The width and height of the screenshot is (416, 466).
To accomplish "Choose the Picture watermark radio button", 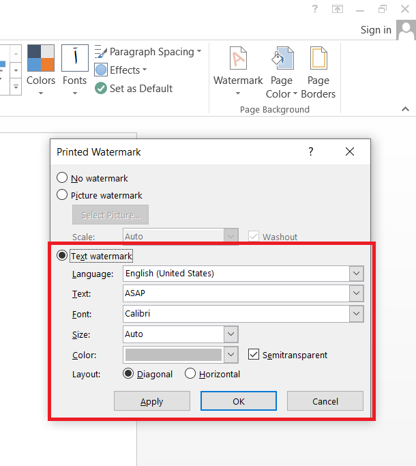I will pyautogui.click(x=63, y=195).
